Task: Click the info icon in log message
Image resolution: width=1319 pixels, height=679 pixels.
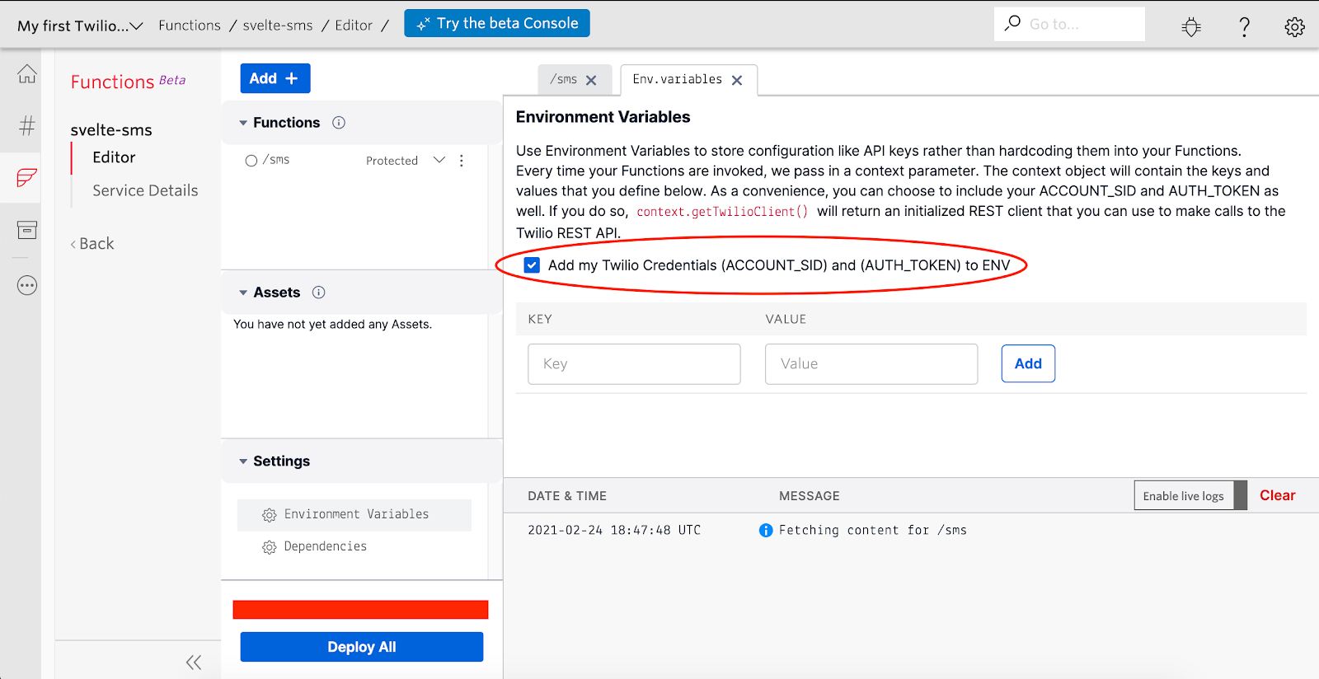Action: 766,531
